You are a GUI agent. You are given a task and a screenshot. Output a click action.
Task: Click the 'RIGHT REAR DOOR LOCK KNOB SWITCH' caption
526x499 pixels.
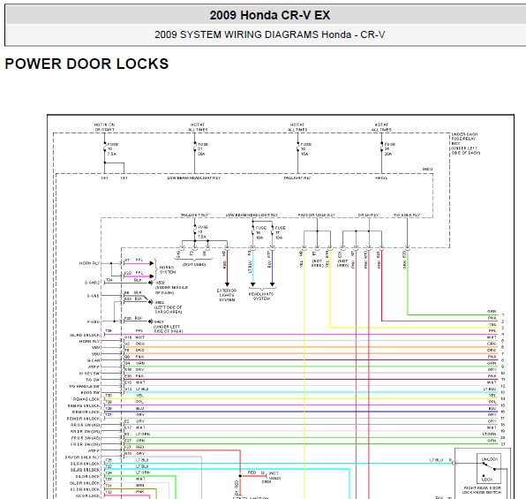[x=483, y=490]
